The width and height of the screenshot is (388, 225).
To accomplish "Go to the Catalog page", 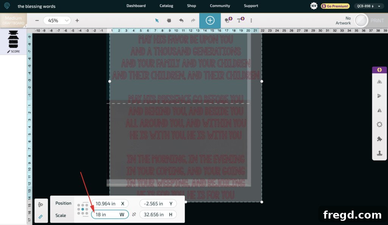I will point(166,6).
